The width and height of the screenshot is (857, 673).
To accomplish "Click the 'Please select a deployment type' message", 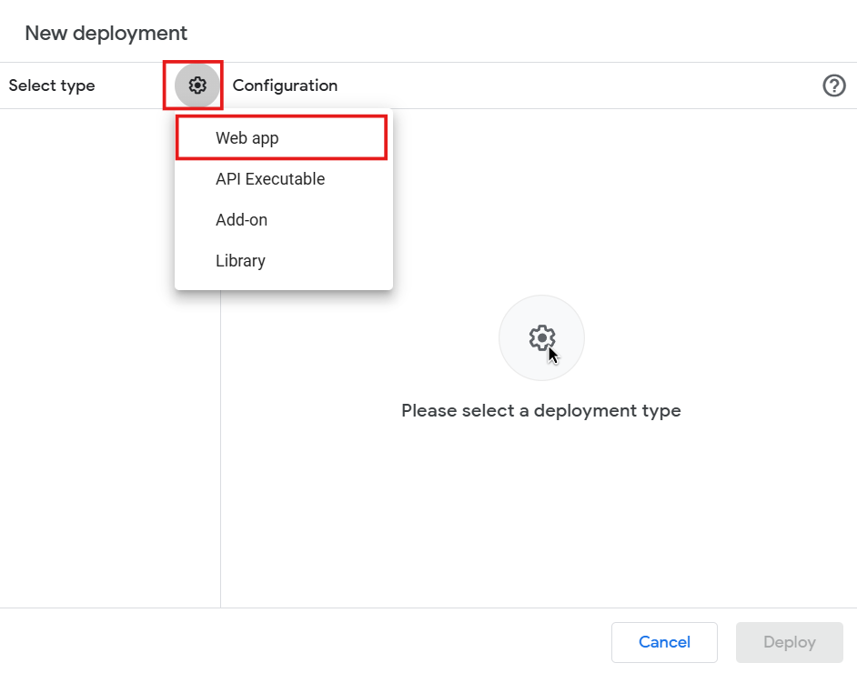I will tap(540, 410).
